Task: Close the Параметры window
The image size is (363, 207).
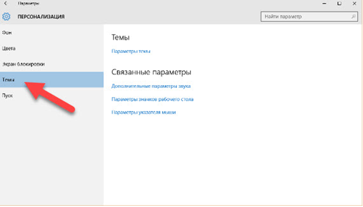Action: (x=354, y=3)
